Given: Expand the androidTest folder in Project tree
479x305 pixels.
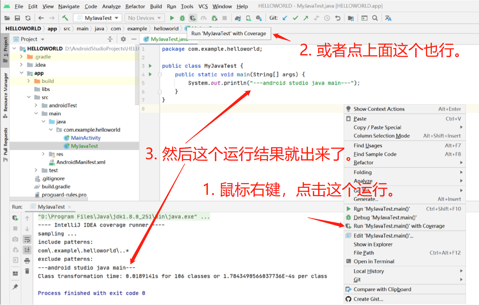Looking at the screenshot, I should click(x=36, y=105).
